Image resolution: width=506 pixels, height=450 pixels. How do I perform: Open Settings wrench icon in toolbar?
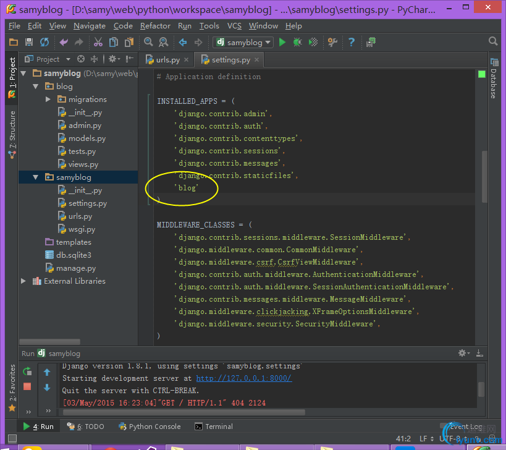332,42
